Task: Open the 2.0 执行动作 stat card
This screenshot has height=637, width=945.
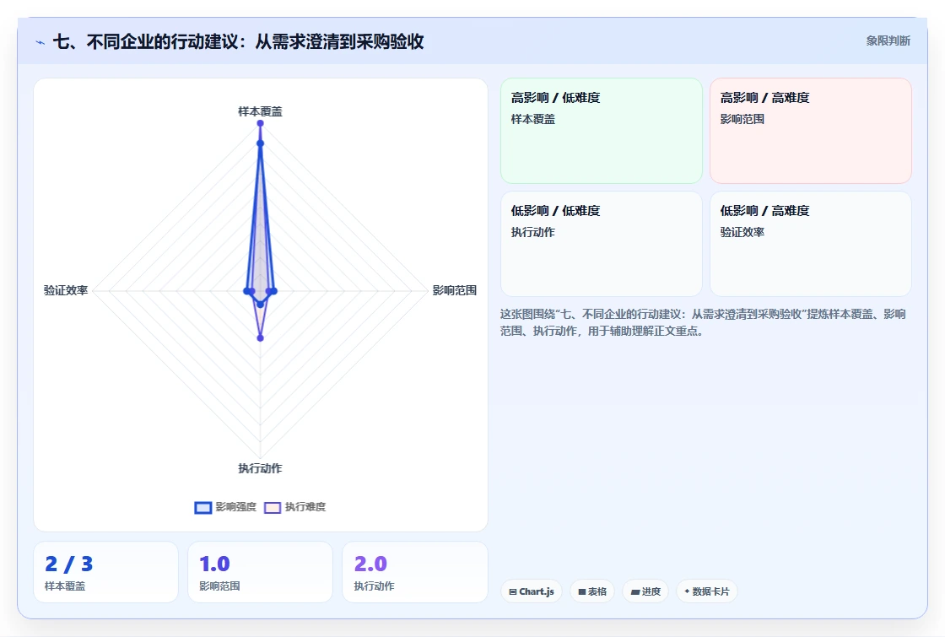Action: (x=414, y=572)
